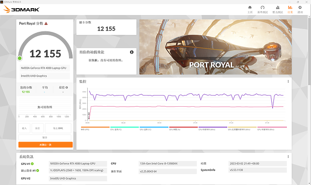Toggle the pink GPU clock frequency legend swatch

(x=272, y=127)
